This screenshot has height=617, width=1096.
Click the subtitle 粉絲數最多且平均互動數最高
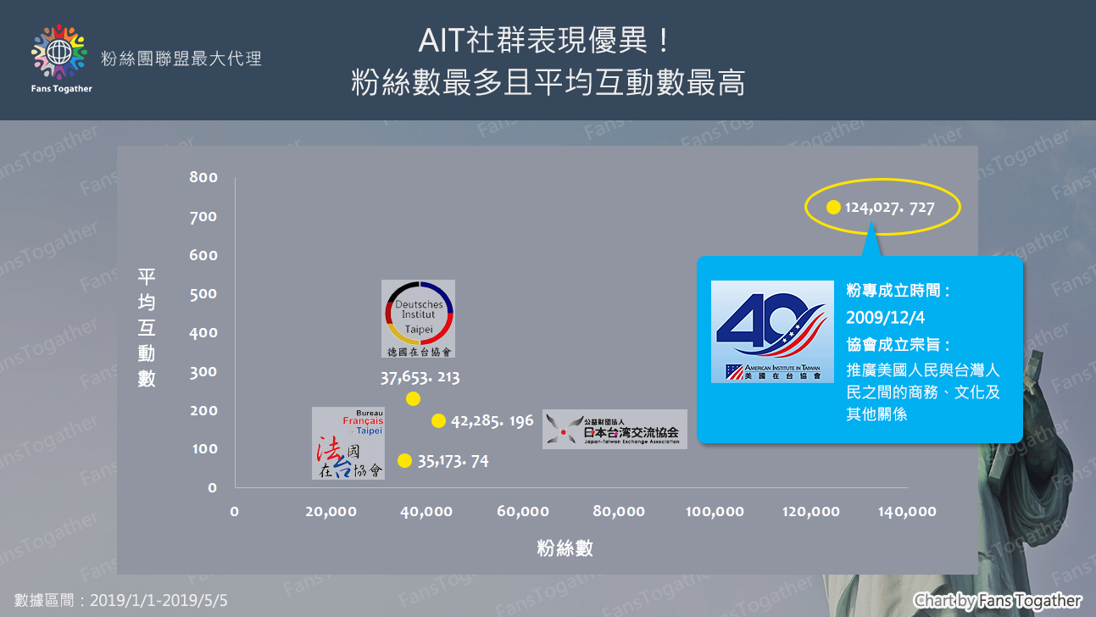548,83
